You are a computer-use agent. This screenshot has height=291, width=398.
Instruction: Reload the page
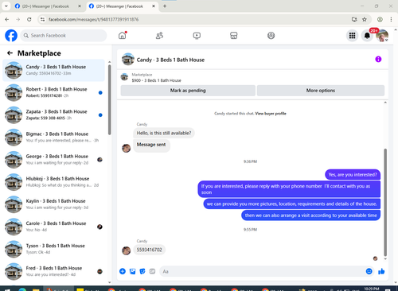pos(29,19)
